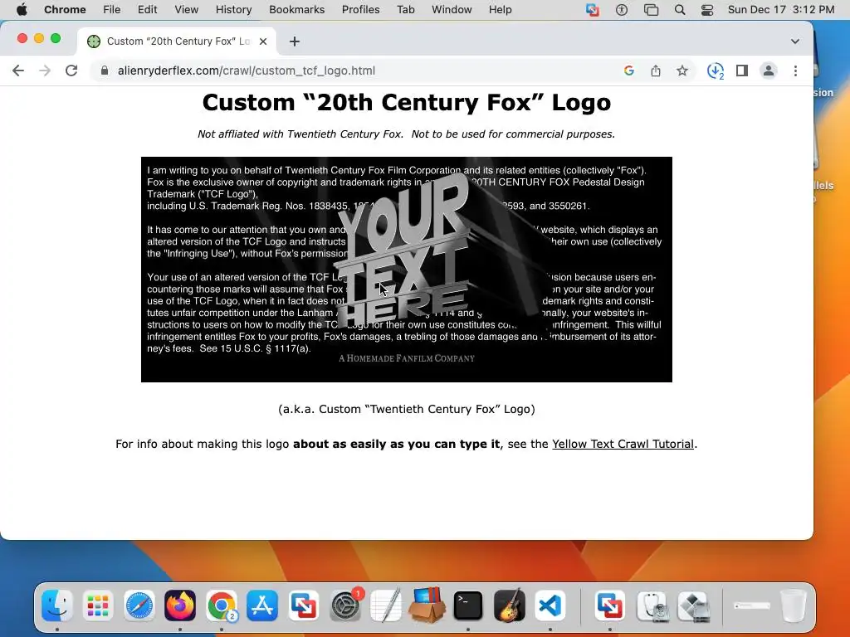Open a new tab with plus button
The image size is (850, 637).
[x=295, y=41]
